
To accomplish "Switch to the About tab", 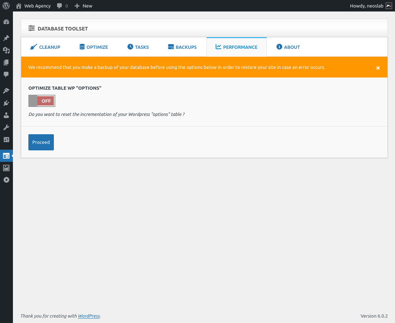I will point(288,47).
